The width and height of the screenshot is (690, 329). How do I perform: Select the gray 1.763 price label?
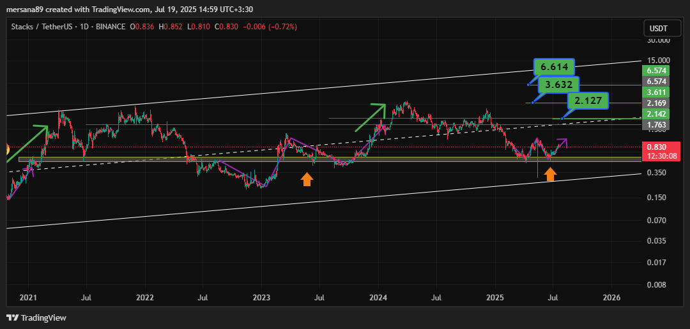pos(655,125)
